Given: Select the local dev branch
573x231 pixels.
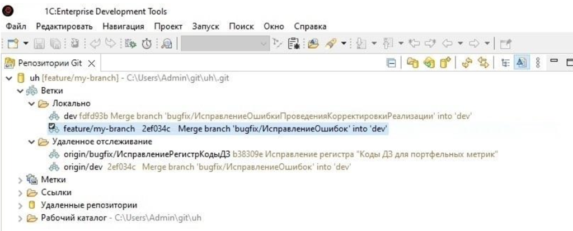Looking at the screenshot, I should pyautogui.click(x=70, y=116).
